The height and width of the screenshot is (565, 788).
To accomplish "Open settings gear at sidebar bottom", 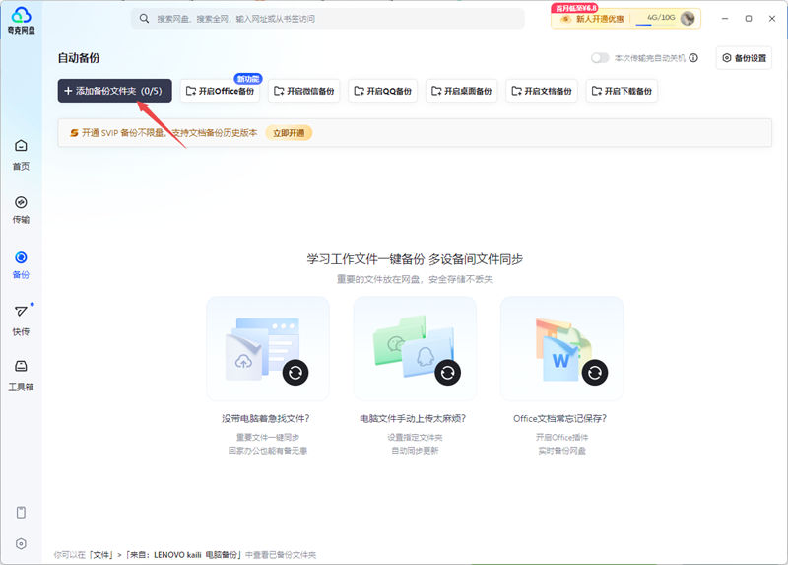I will click(x=21, y=543).
